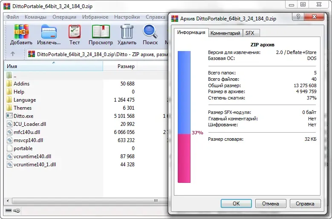Switch to the Комментарий tab
This screenshot has width=332, height=219.
(x=225, y=33)
